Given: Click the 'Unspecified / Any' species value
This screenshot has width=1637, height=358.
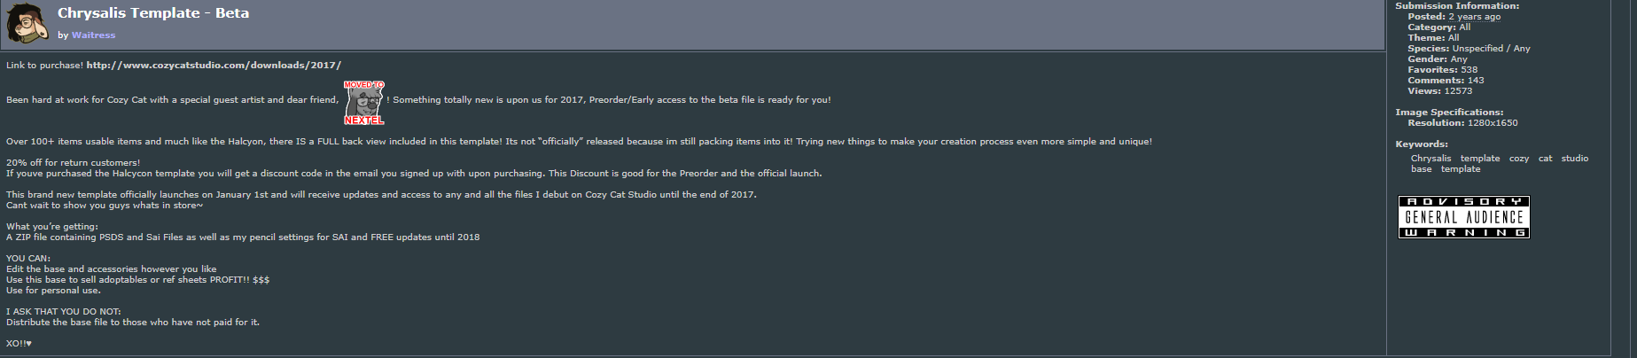Looking at the screenshot, I should point(1491,49).
